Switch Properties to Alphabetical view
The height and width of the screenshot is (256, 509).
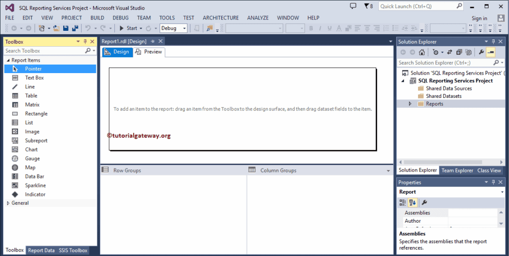pyautogui.click(x=413, y=203)
